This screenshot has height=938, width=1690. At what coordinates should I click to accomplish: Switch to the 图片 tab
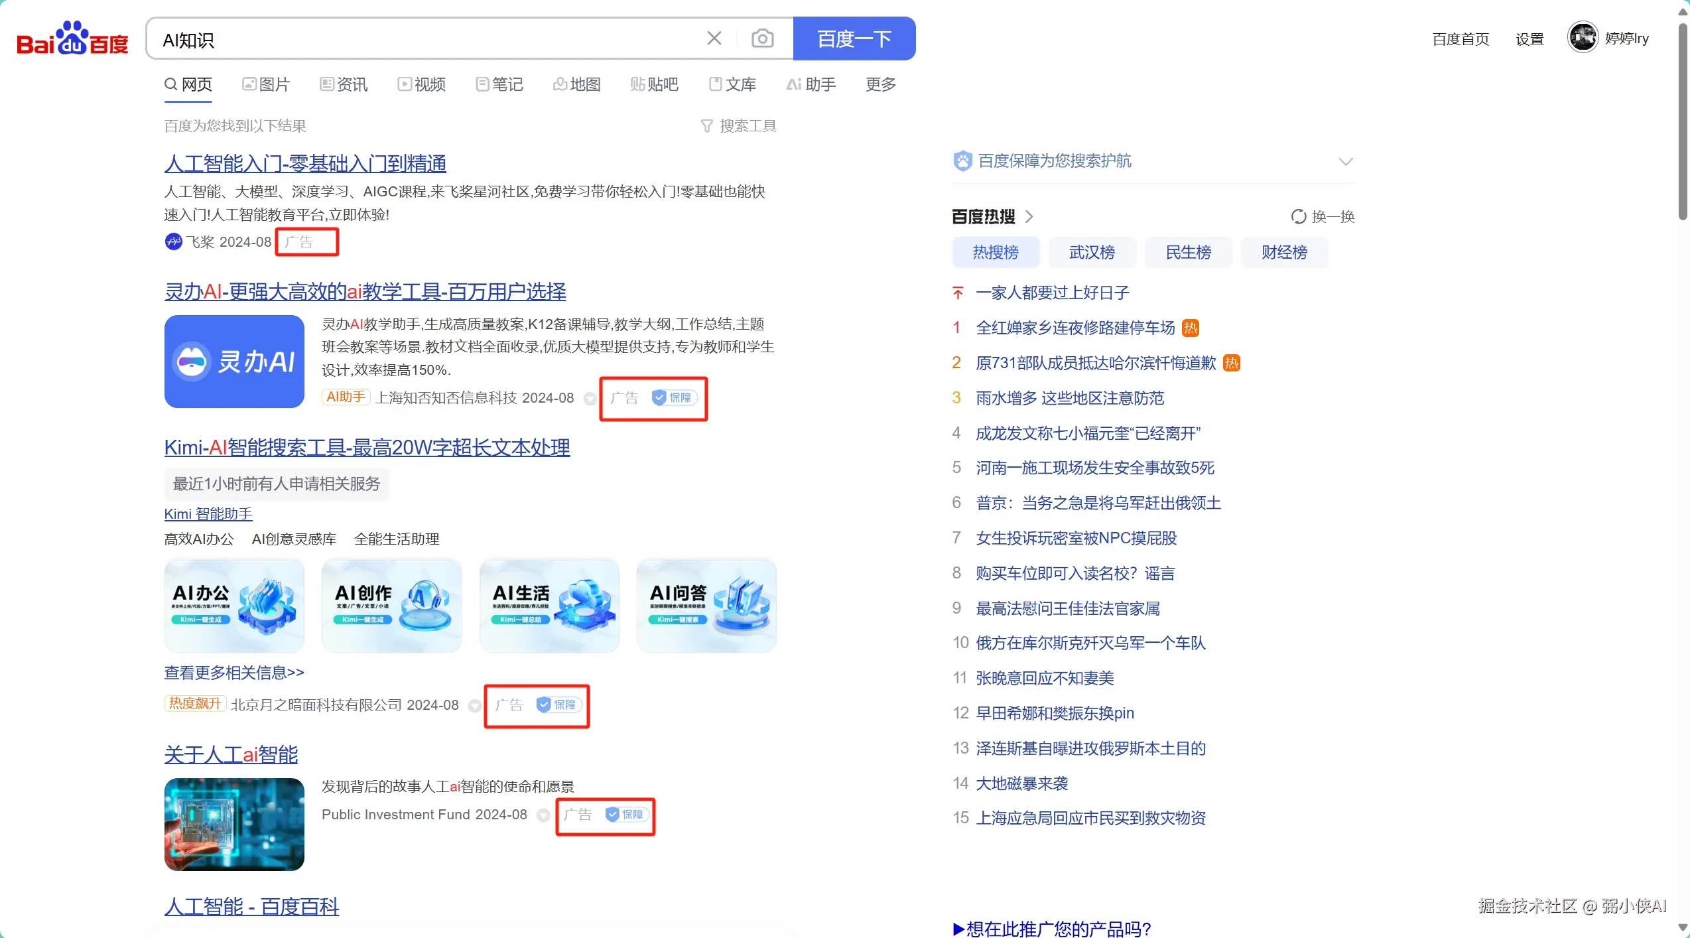tap(266, 84)
